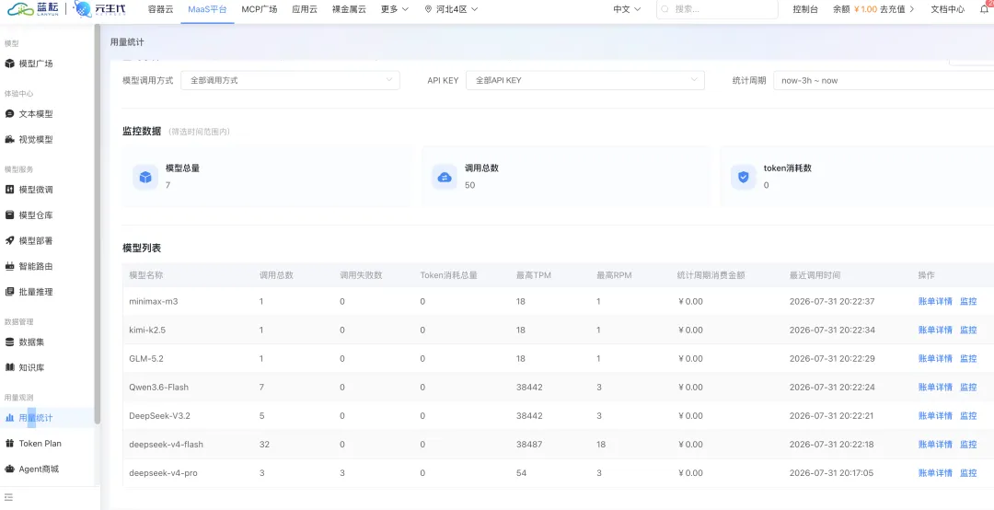Open 监控 for Qwen3.6-Flash
Image resolution: width=994 pixels, height=510 pixels.
pyautogui.click(x=968, y=387)
